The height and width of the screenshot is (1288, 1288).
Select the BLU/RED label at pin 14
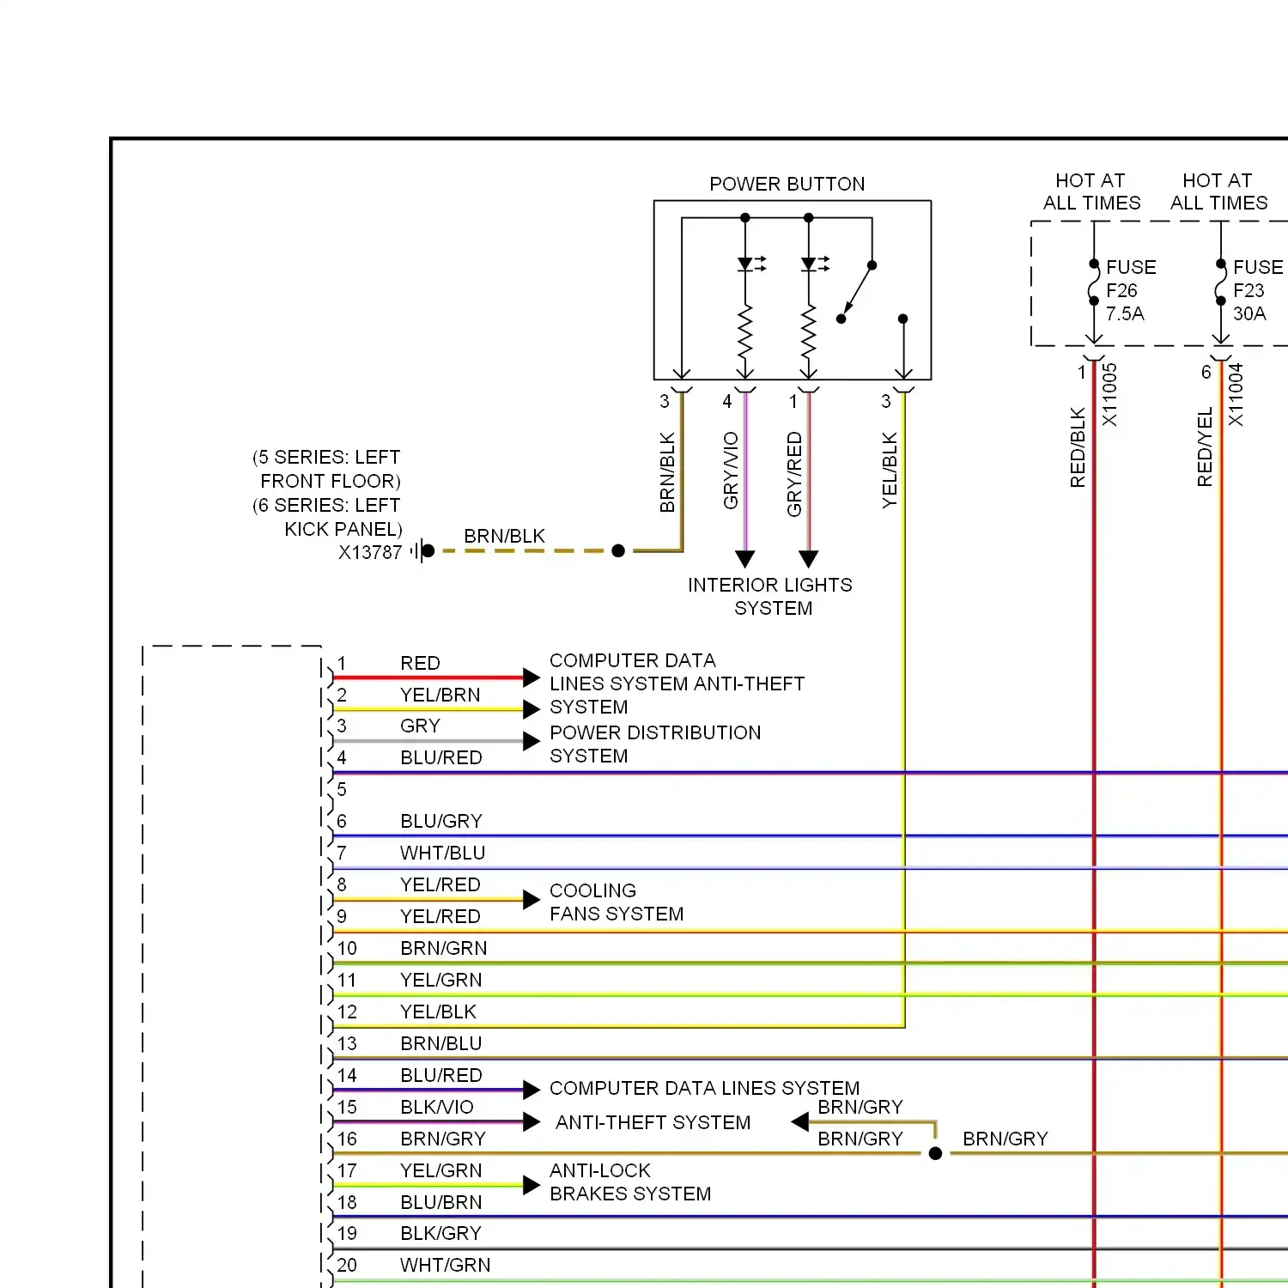tap(440, 1075)
